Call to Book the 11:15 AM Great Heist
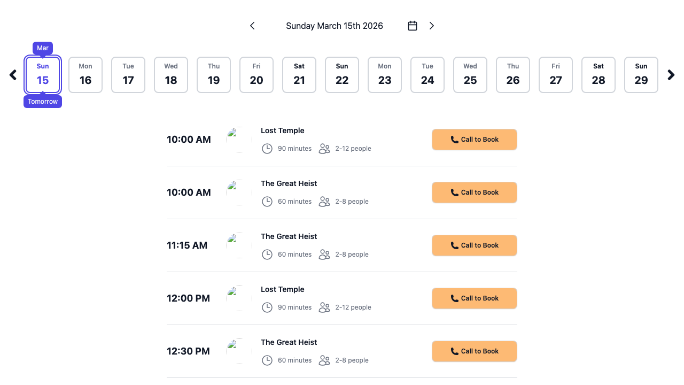 [x=474, y=245]
